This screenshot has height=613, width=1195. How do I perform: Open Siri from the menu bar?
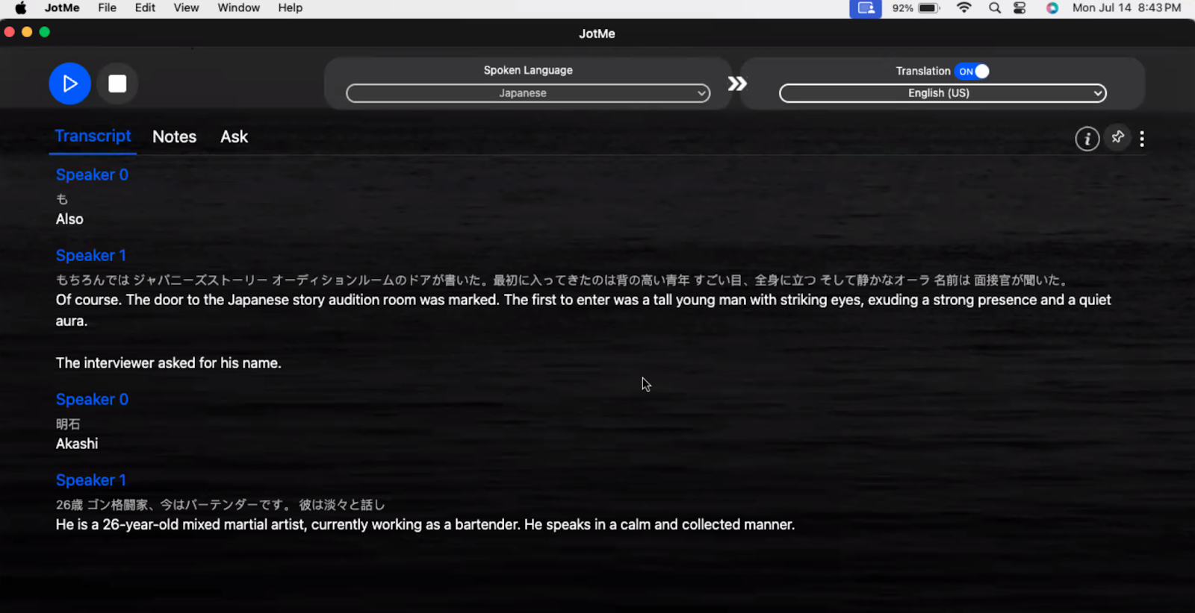click(1052, 8)
